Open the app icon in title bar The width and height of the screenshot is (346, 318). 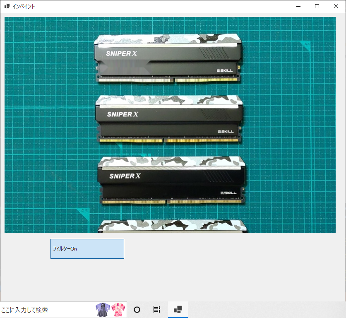(x=7, y=6)
